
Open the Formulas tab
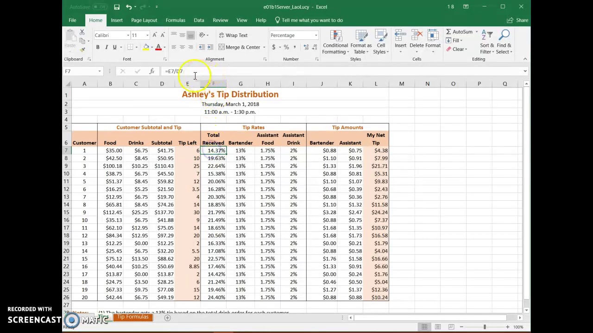point(175,20)
